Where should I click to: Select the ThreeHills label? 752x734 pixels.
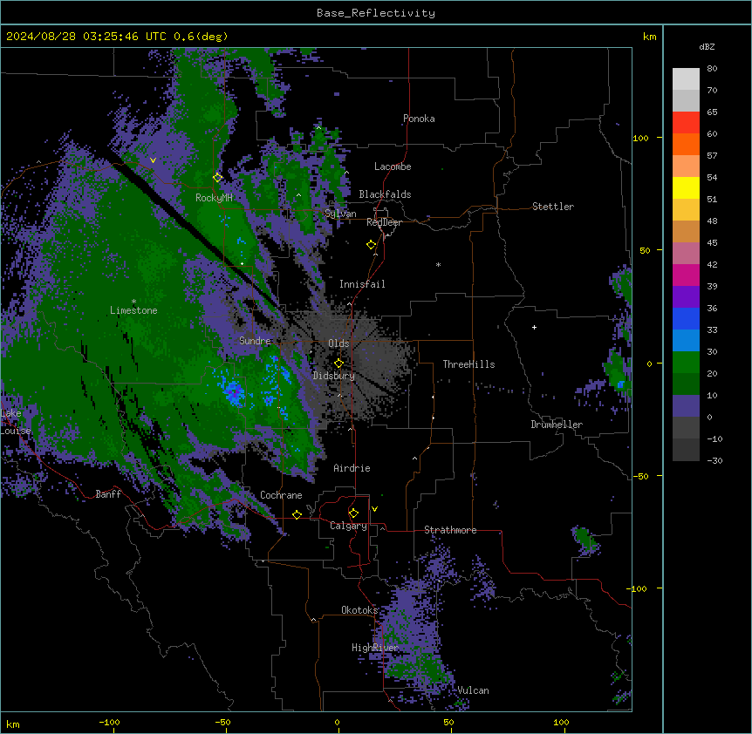click(x=468, y=364)
